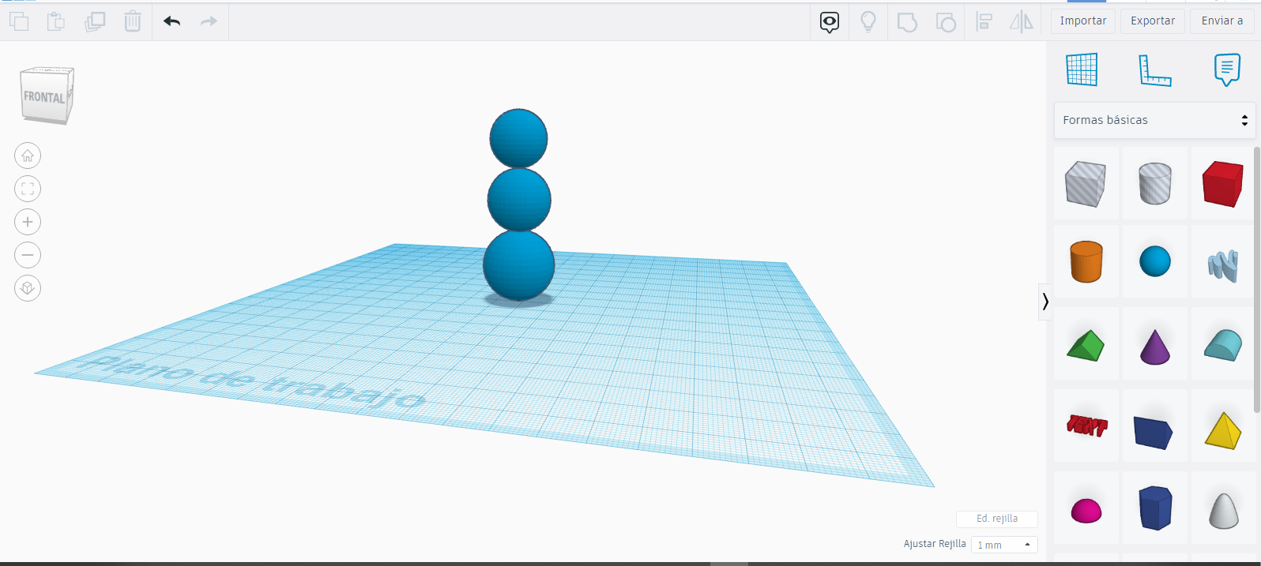Pick the magenta half sphere shape
Screen dimensions: 1261x566
(1086, 511)
